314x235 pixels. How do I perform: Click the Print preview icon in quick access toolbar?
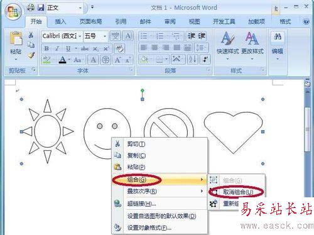[31, 8]
